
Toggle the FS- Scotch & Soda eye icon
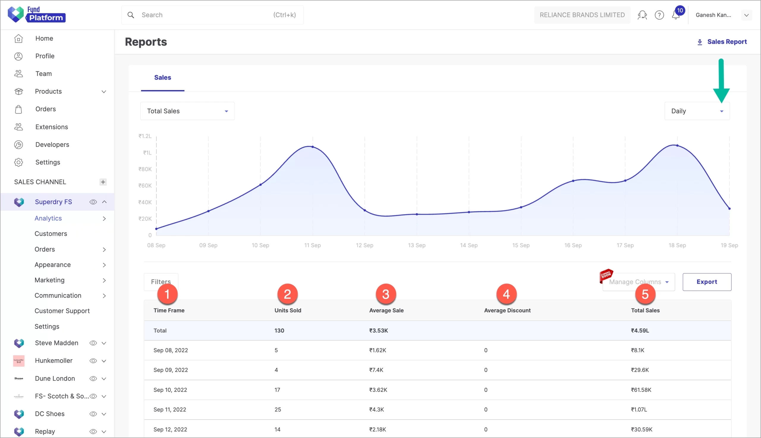[93, 396]
